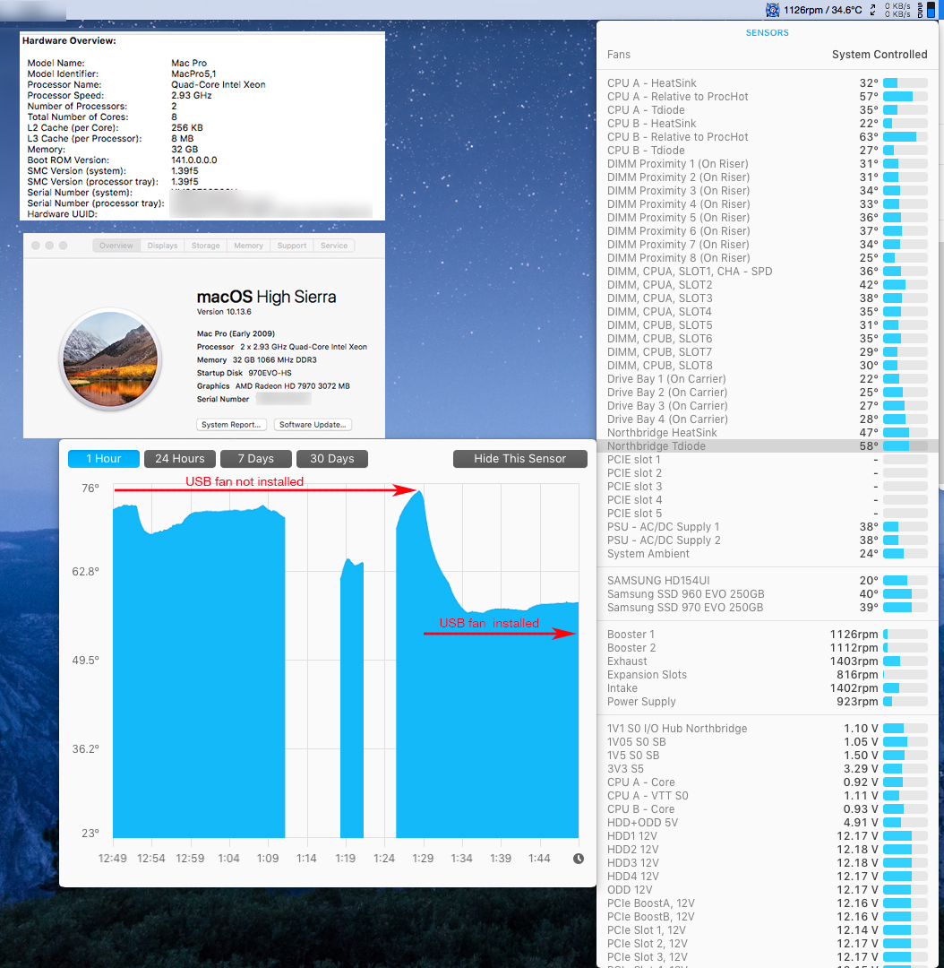Select the SAMSUNG HD154UI drive row
The height and width of the screenshot is (968, 944).
coord(767,581)
